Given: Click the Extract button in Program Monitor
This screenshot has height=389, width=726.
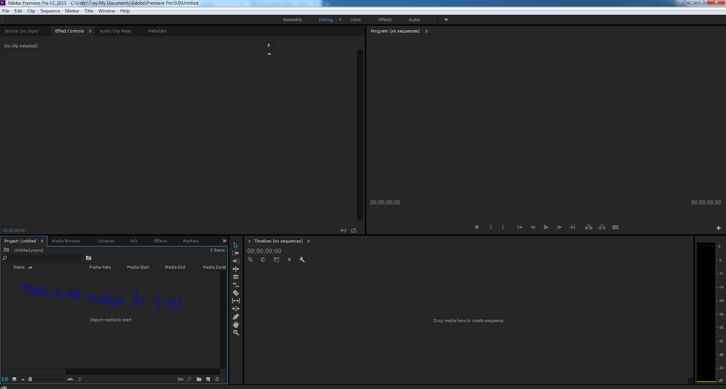Looking at the screenshot, I should (x=602, y=227).
